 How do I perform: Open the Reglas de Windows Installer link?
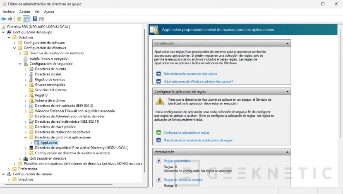183,180
